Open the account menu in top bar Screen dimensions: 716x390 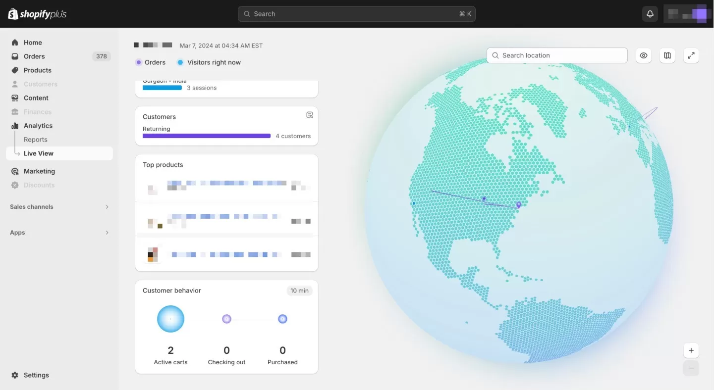(687, 14)
